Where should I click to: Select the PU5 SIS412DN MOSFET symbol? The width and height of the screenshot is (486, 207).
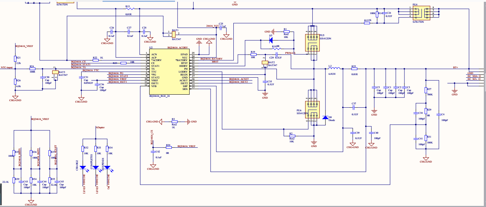pos(312,43)
